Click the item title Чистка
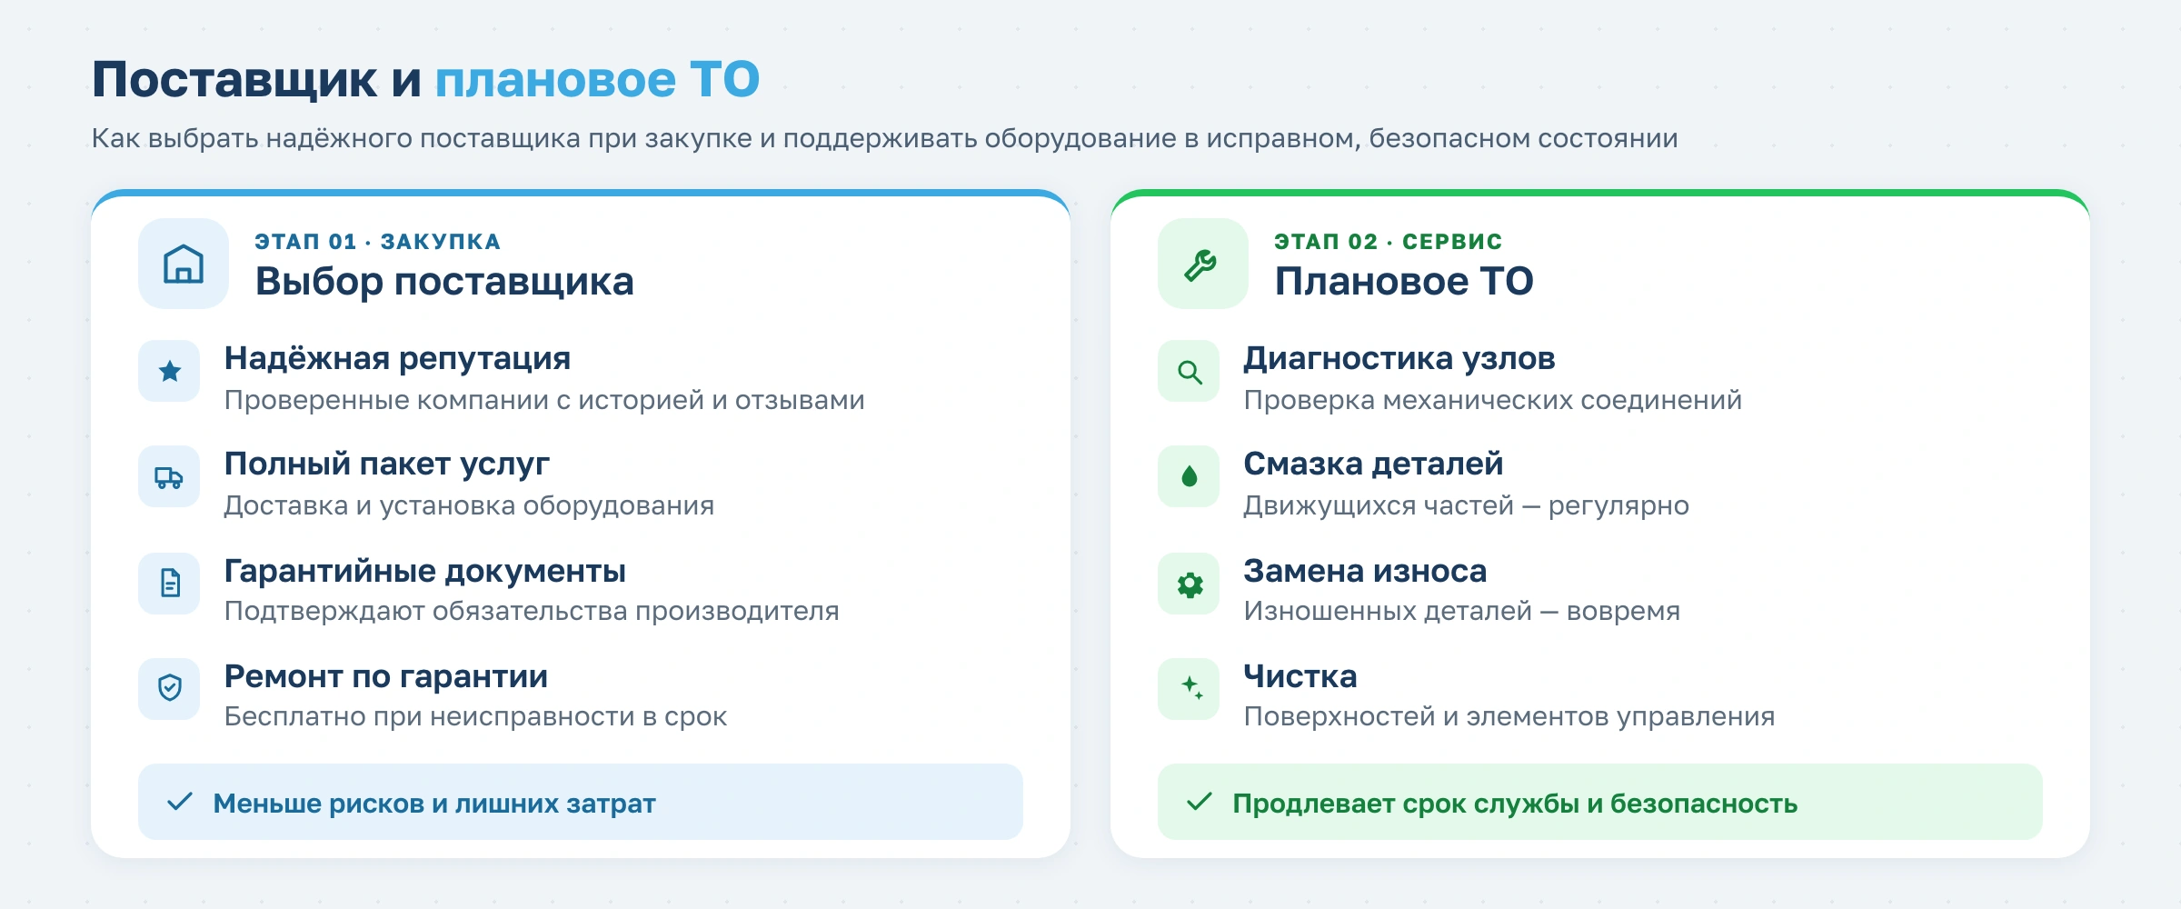The width and height of the screenshot is (2181, 909). (x=1300, y=676)
